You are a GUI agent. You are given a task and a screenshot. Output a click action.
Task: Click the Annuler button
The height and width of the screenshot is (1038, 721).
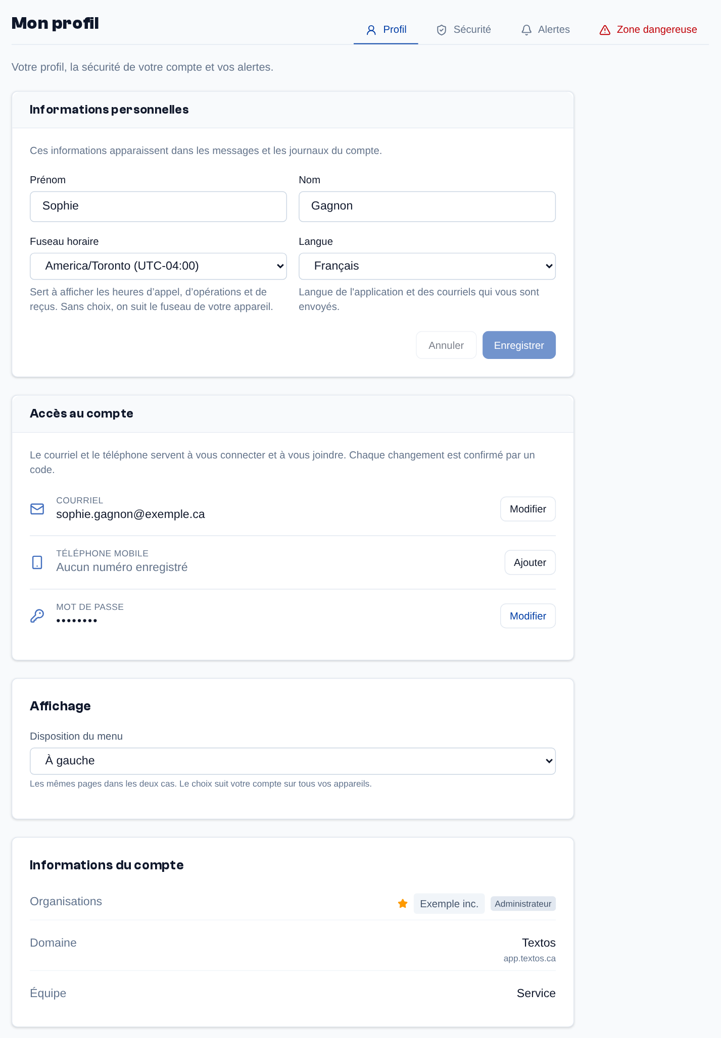[x=446, y=345]
